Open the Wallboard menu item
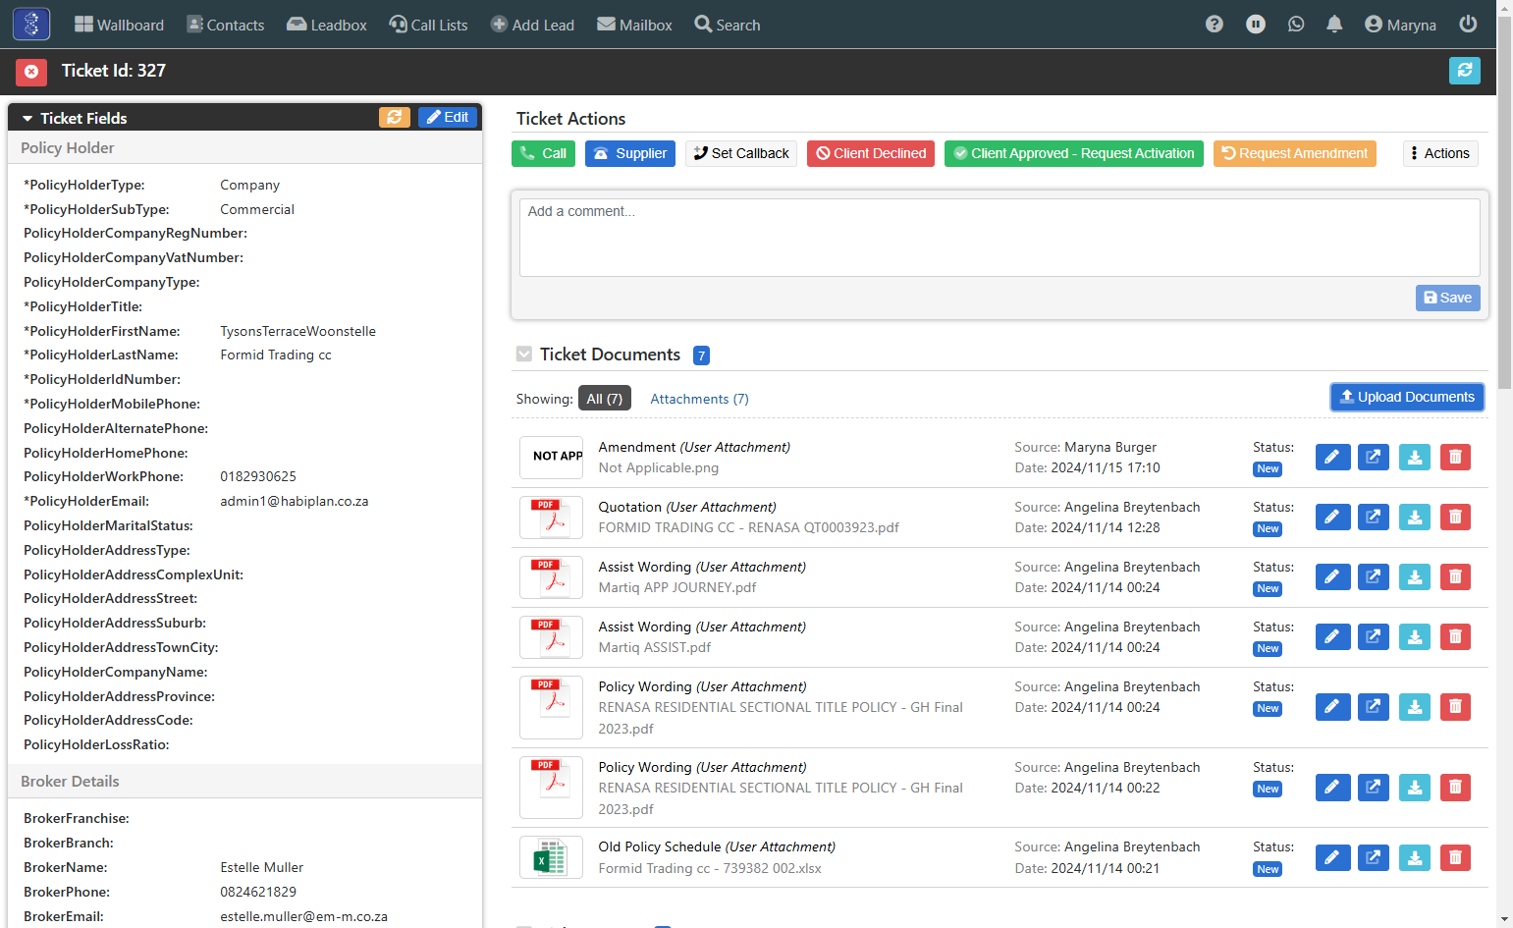 click(120, 25)
